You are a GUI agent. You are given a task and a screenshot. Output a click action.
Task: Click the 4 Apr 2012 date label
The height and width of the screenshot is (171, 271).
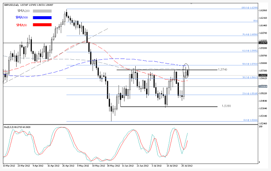click(x=38, y=166)
